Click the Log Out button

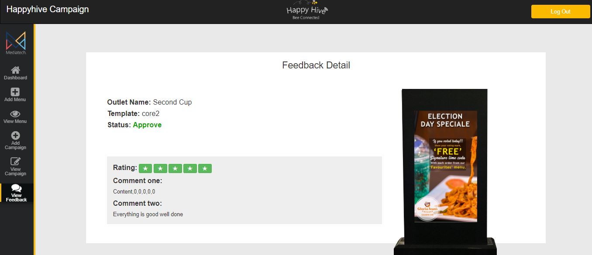(x=561, y=12)
